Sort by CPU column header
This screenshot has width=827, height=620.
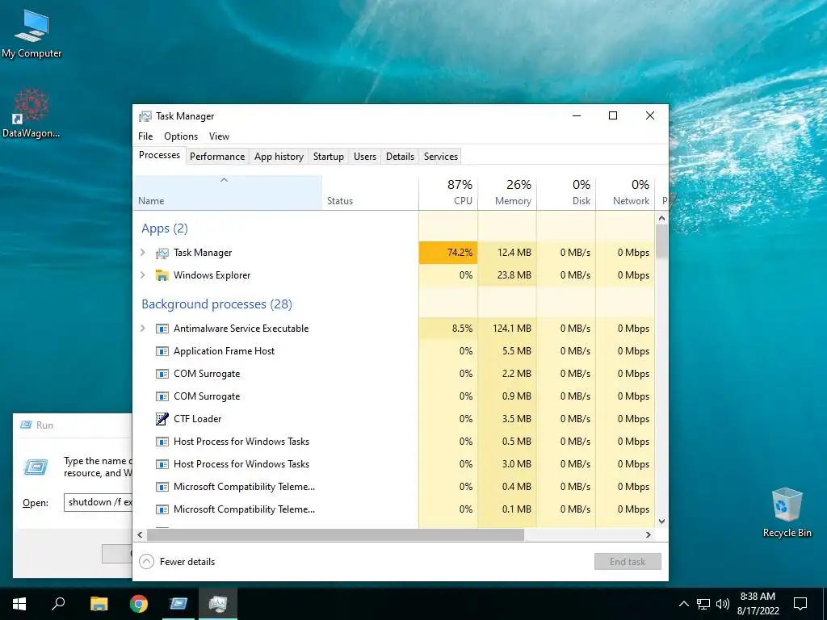coord(448,193)
